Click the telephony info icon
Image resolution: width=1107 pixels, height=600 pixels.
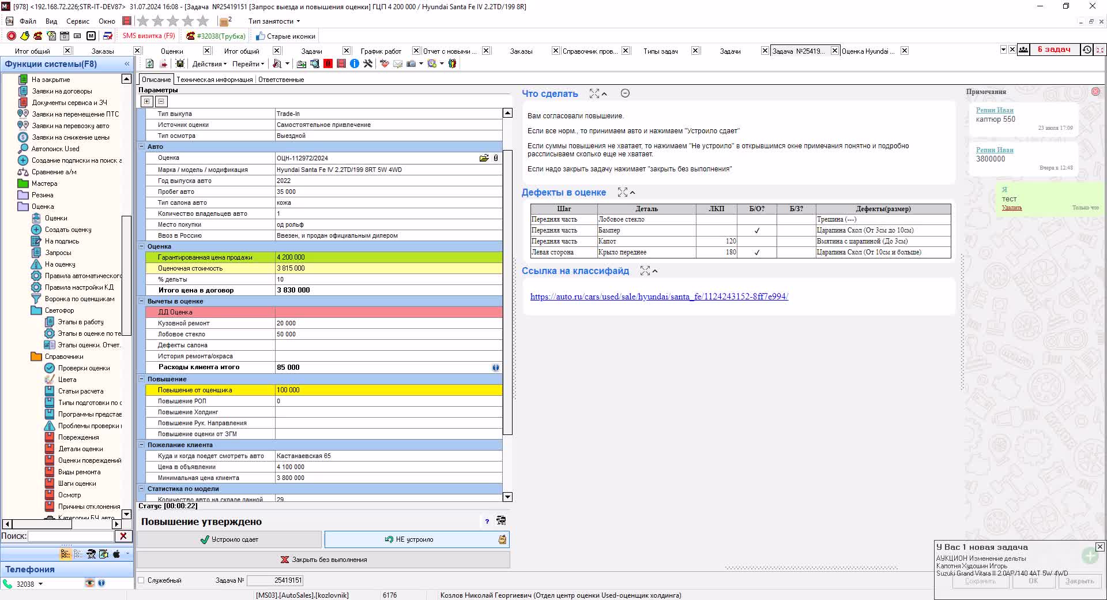coord(101,583)
